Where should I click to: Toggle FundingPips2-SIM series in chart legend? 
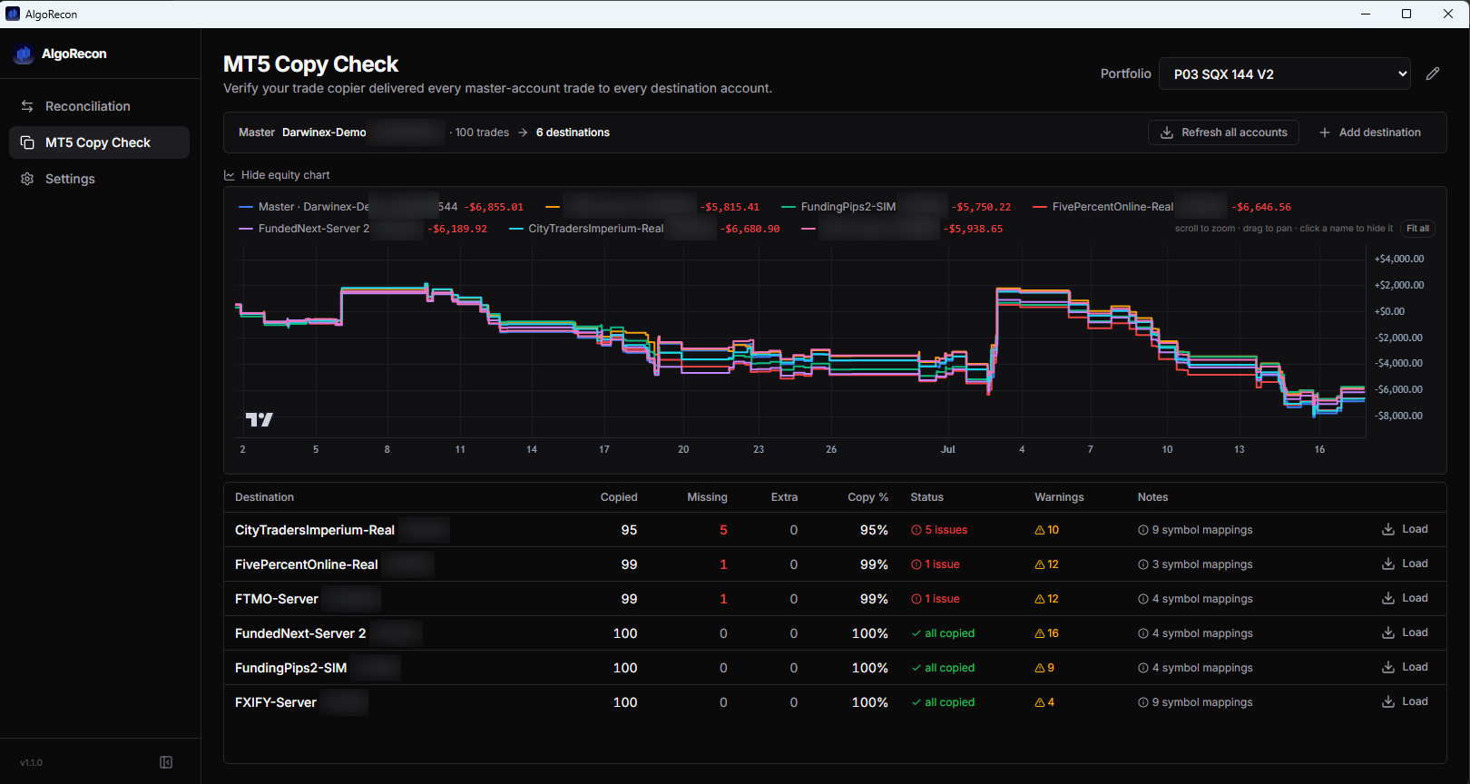click(x=848, y=207)
